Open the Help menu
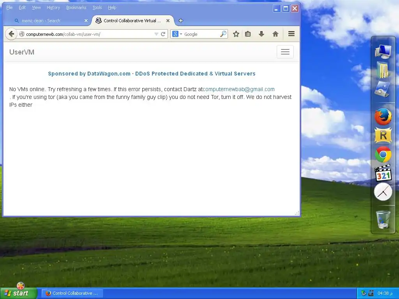 pos(112,8)
